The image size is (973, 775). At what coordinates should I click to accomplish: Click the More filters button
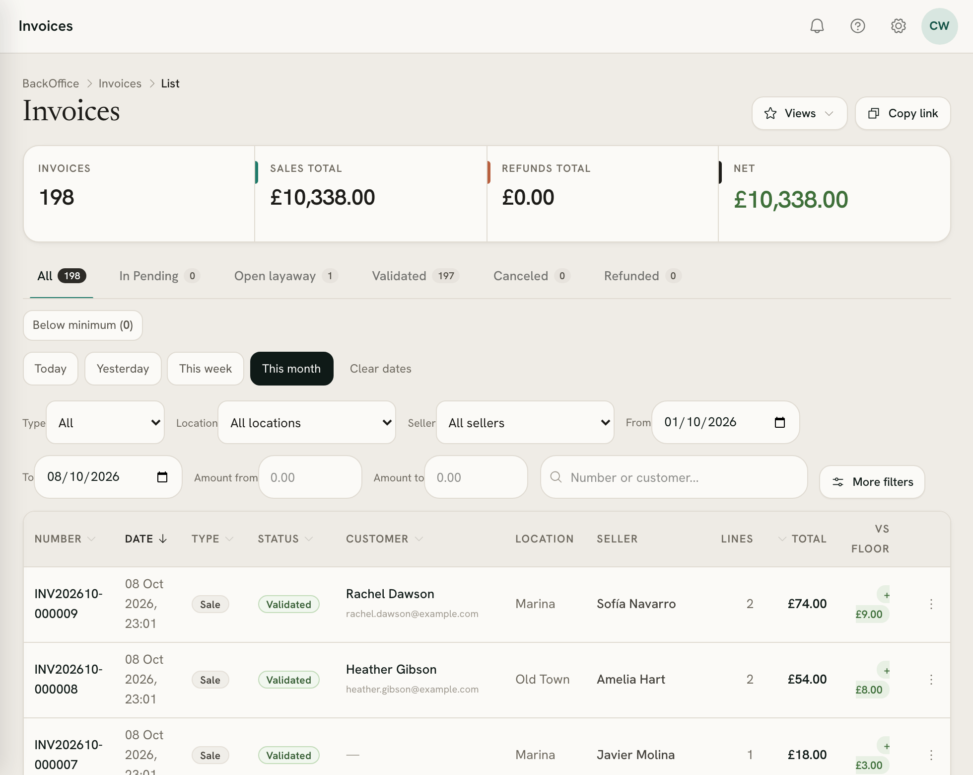[x=872, y=482]
